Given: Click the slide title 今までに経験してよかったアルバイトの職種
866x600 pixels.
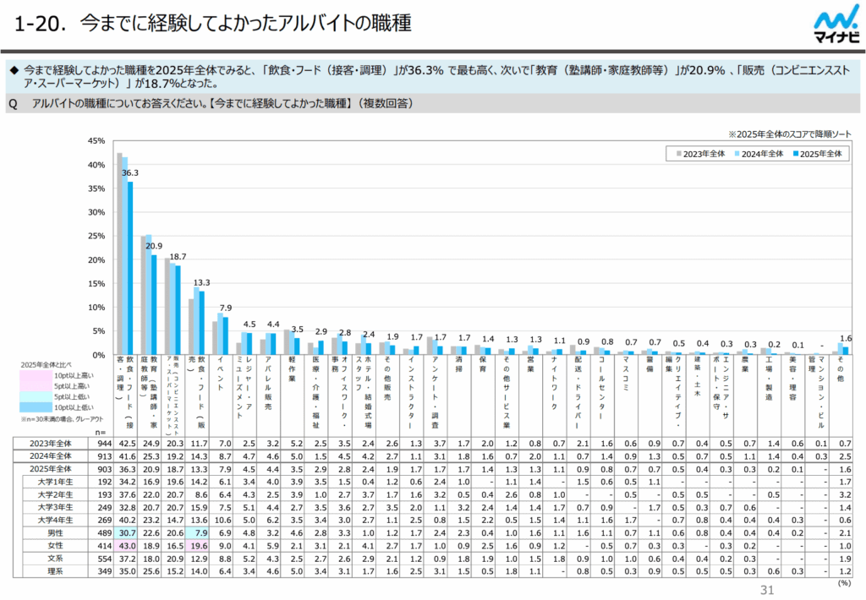Looking at the screenshot, I should pos(245,23).
